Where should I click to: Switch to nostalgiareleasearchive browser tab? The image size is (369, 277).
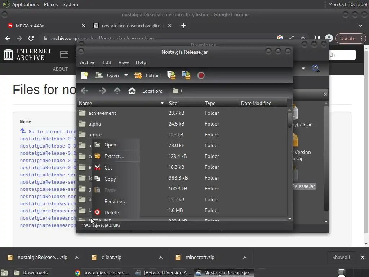[133, 26]
